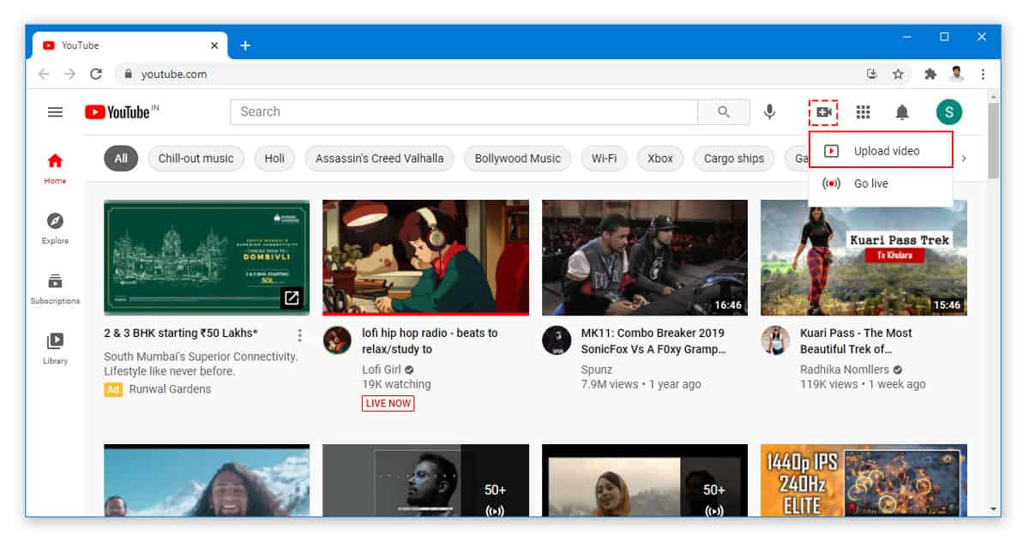This screenshot has width=1029, height=553.
Task: Open the 1440p IPS 240Hz Elite thumbnail
Action: click(864, 479)
